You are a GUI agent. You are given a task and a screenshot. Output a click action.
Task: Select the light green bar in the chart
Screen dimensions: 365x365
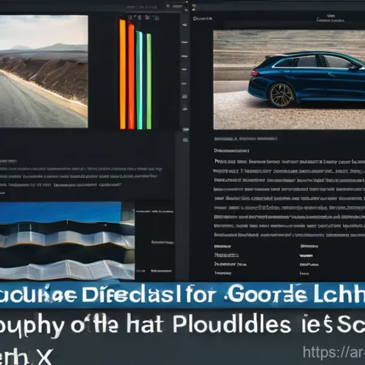[149, 81]
